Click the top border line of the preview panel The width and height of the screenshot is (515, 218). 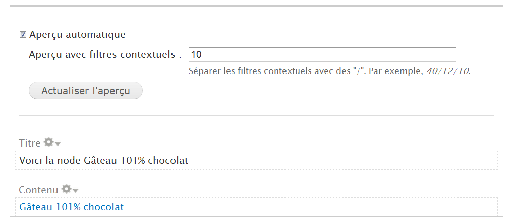(x=256, y=6)
